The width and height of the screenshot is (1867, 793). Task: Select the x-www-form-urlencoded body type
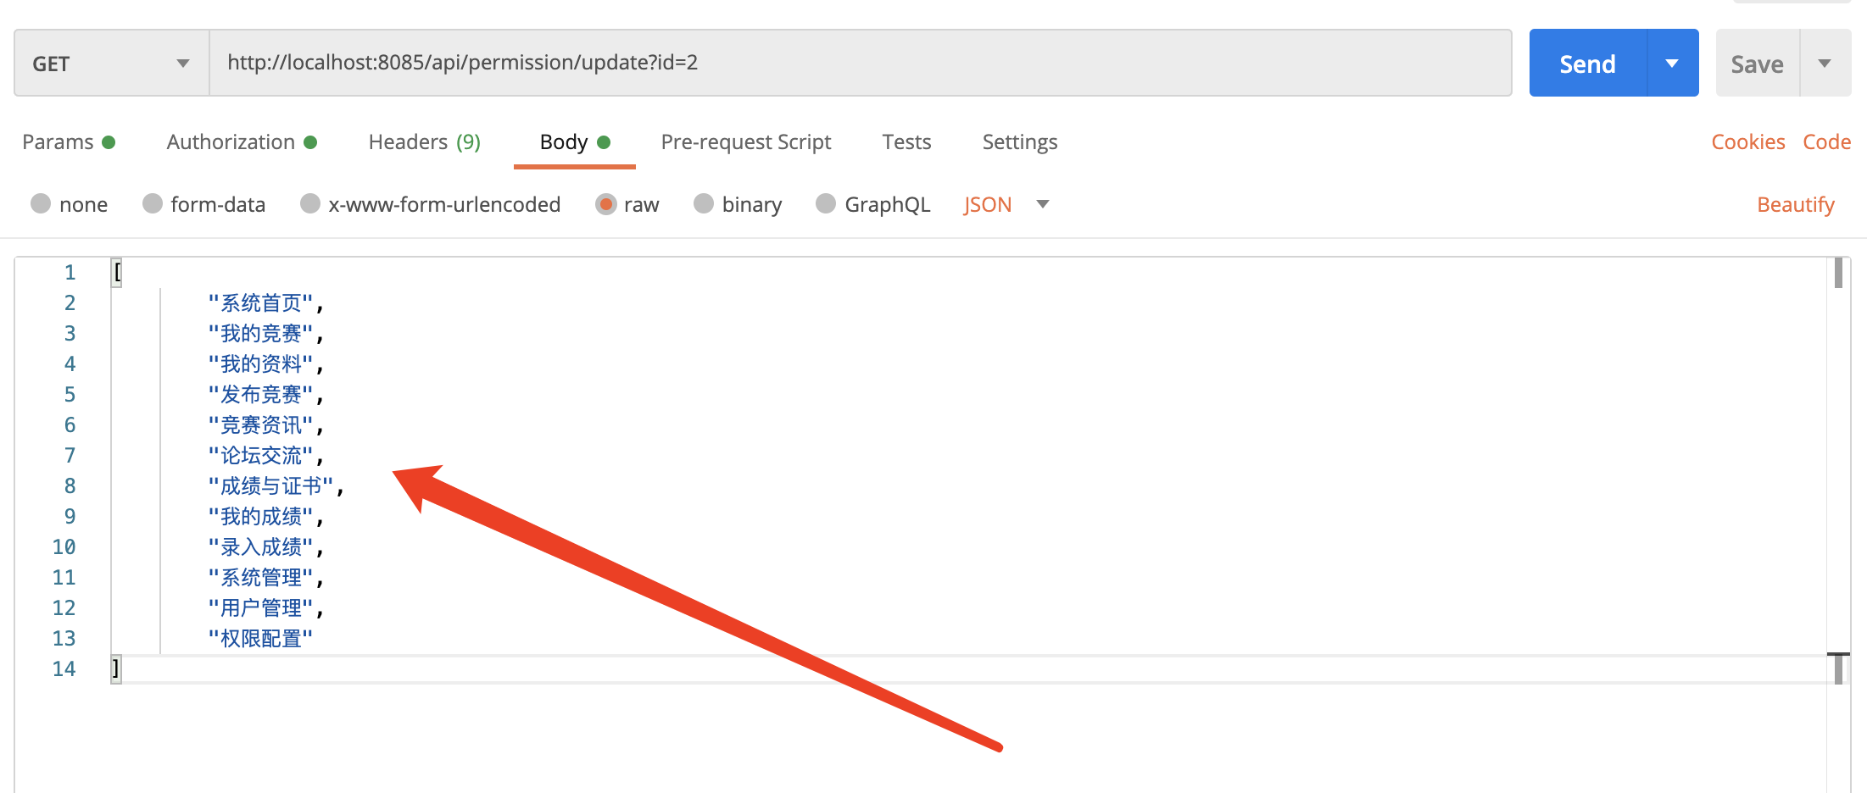310,204
